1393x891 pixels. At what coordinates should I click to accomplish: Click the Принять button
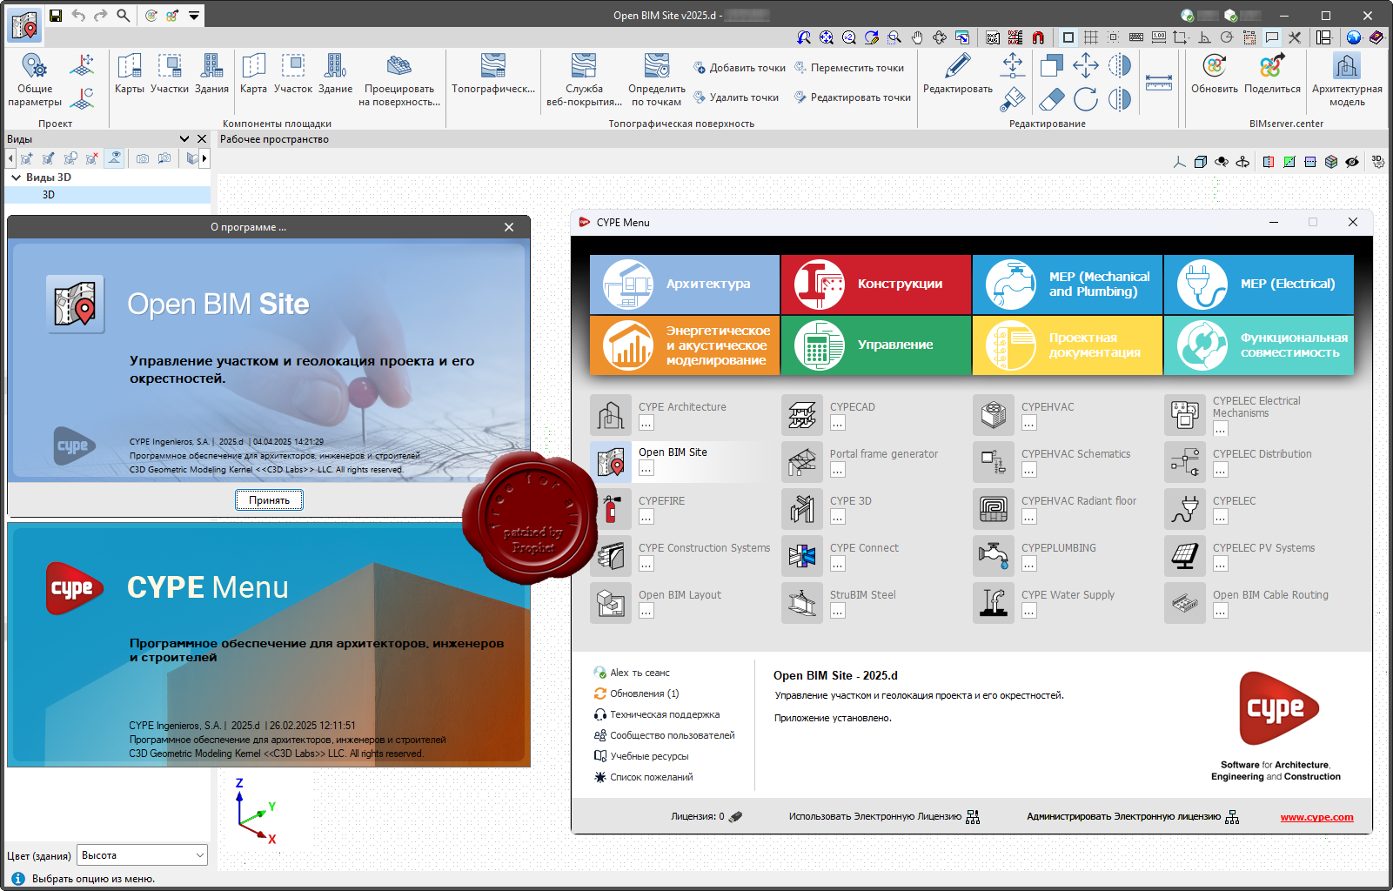(x=269, y=500)
